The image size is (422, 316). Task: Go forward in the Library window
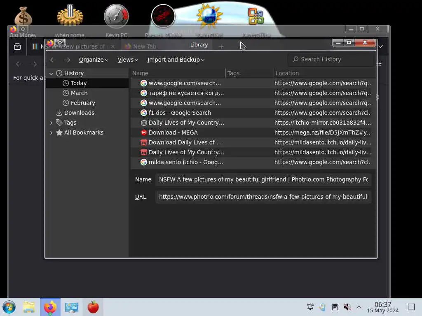pyautogui.click(x=67, y=60)
